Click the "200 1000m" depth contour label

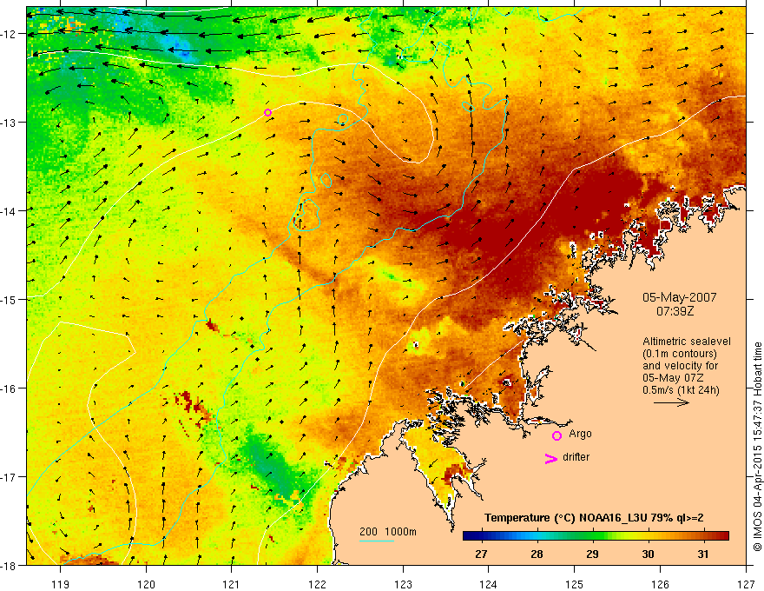pyautogui.click(x=388, y=532)
